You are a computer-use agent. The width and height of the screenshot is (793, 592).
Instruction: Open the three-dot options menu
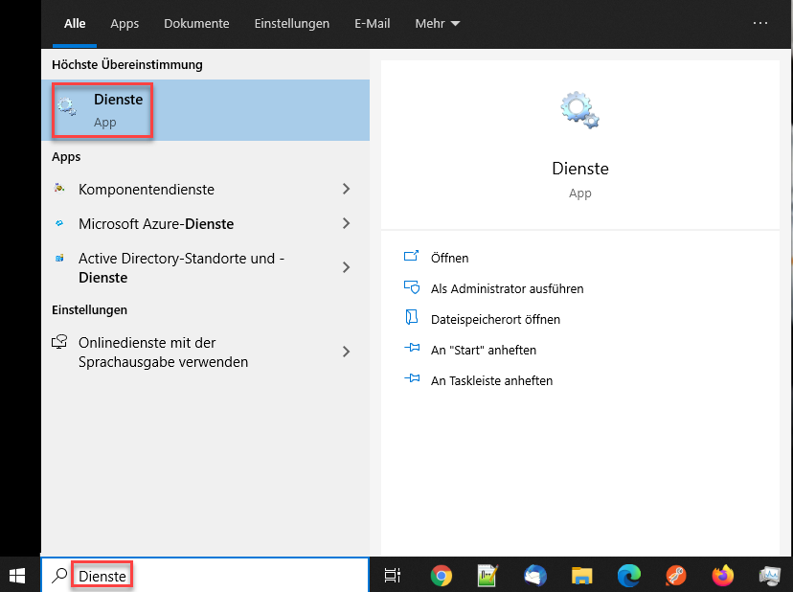point(760,23)
